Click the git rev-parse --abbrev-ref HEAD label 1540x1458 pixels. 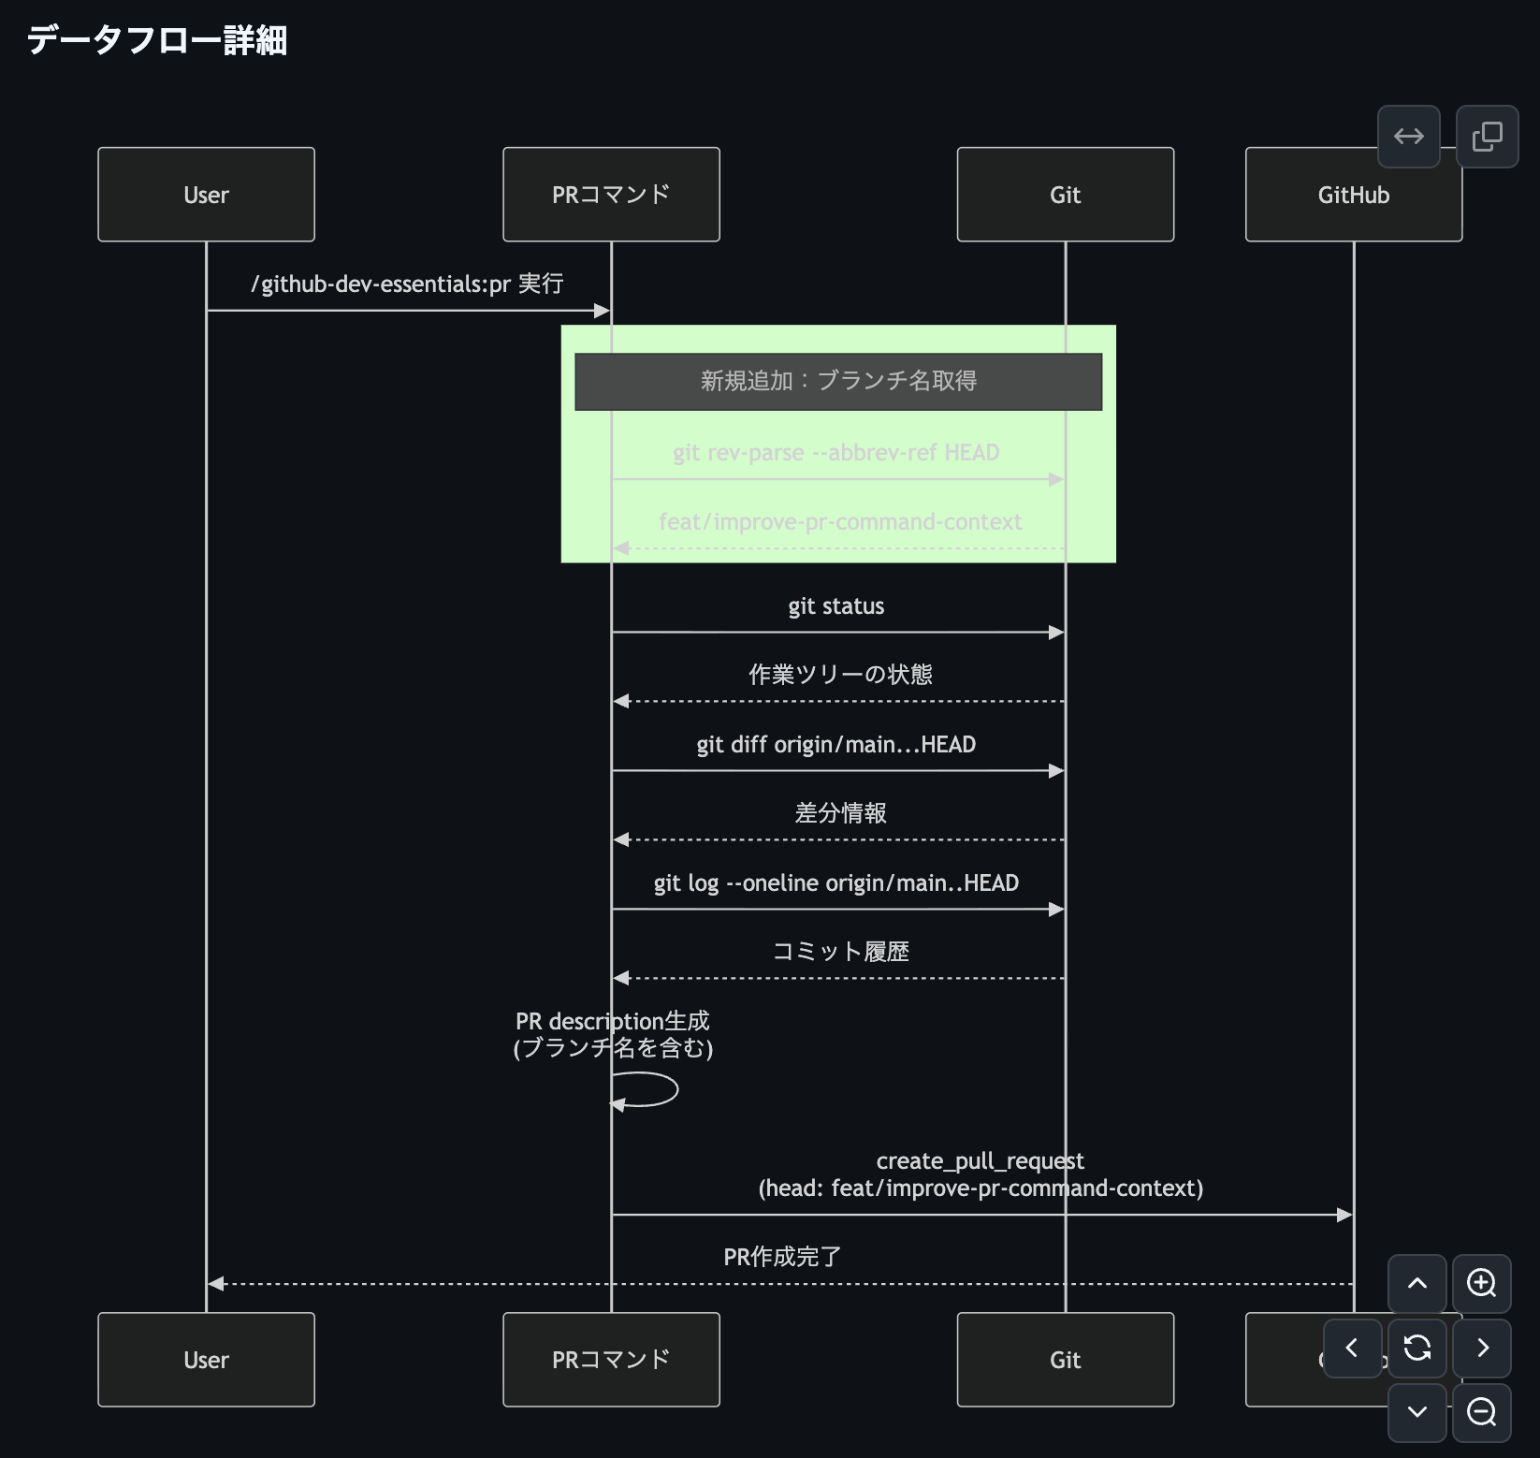835,453
